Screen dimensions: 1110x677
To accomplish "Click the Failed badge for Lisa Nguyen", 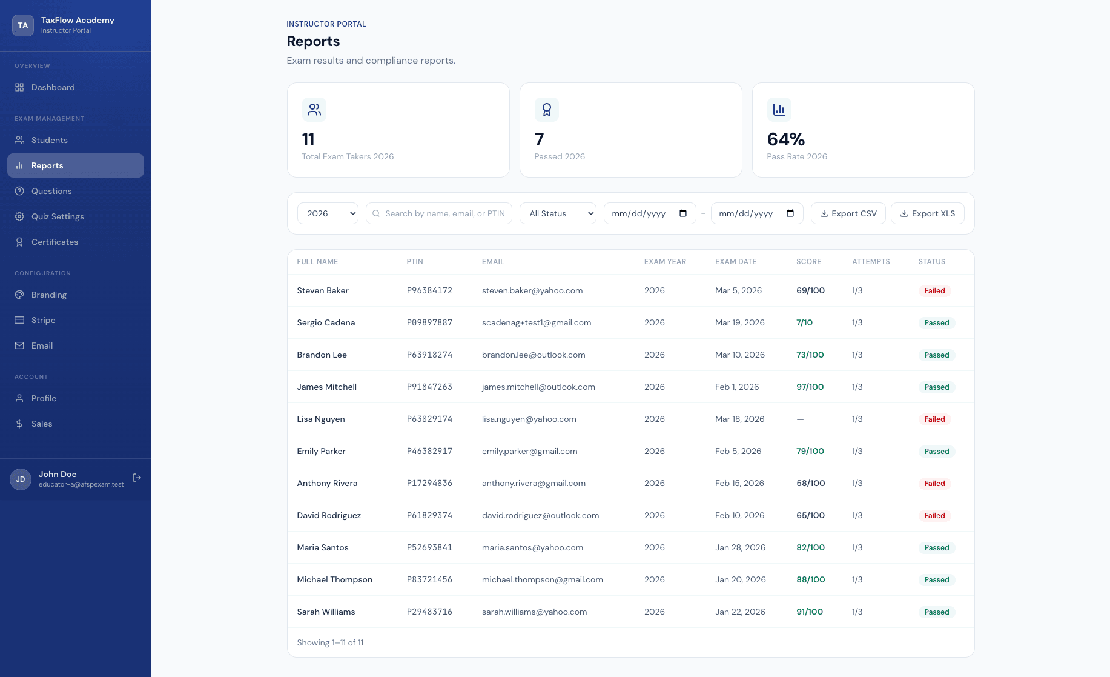I will (x=934, y=419).
